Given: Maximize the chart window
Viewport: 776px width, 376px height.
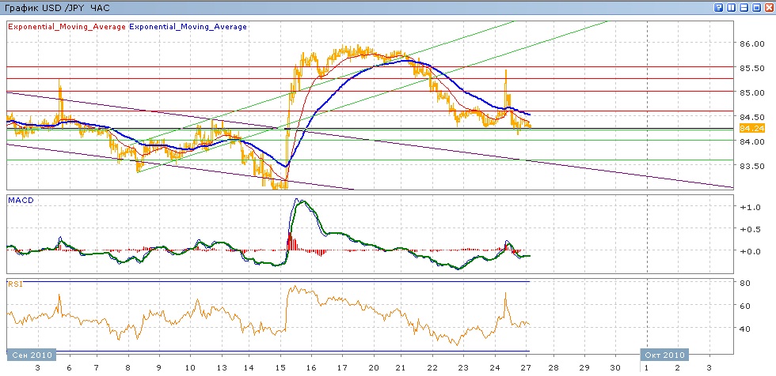Looking at the screenshot, I should click(755, 7).
